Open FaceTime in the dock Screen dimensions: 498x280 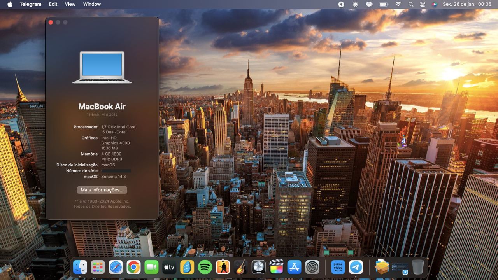click(x=151, y=267)
